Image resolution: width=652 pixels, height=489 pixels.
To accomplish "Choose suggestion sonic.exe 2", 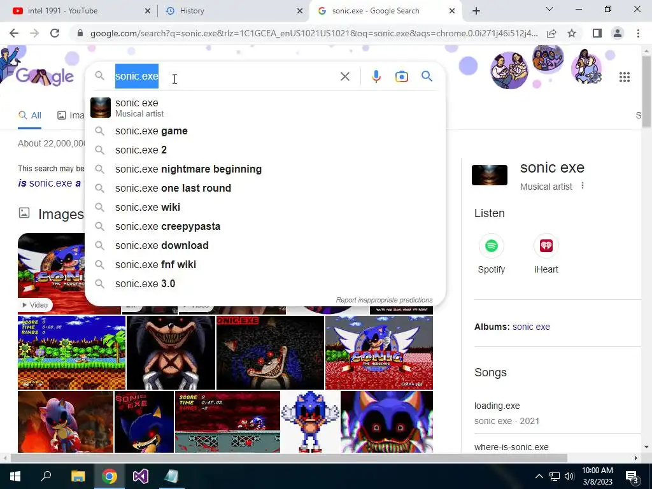I will coord(265,150).
